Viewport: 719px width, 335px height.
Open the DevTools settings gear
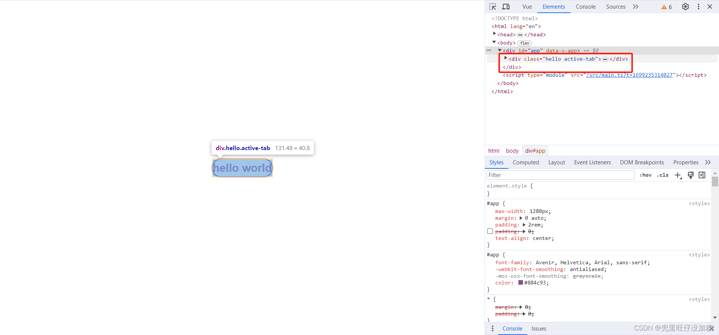click(685, 7)
